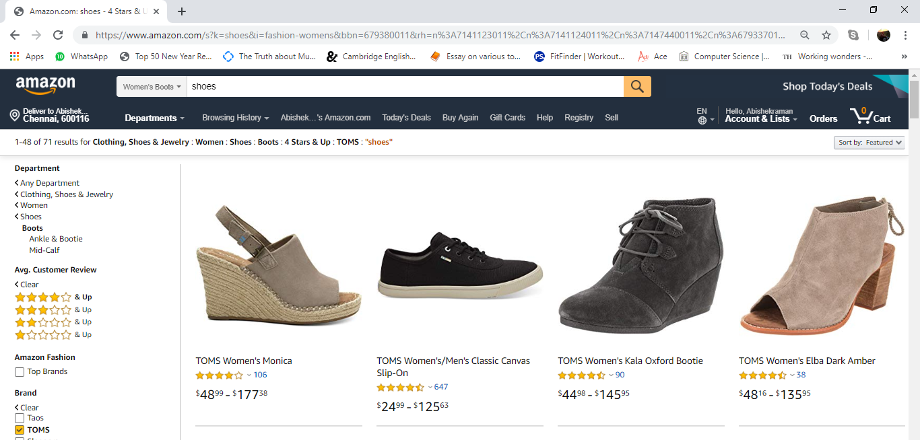The height and width of the screenshot is (440, 920).
Task: Open a new browser tab
Action: pyautogui.click(x=182, y=11)
